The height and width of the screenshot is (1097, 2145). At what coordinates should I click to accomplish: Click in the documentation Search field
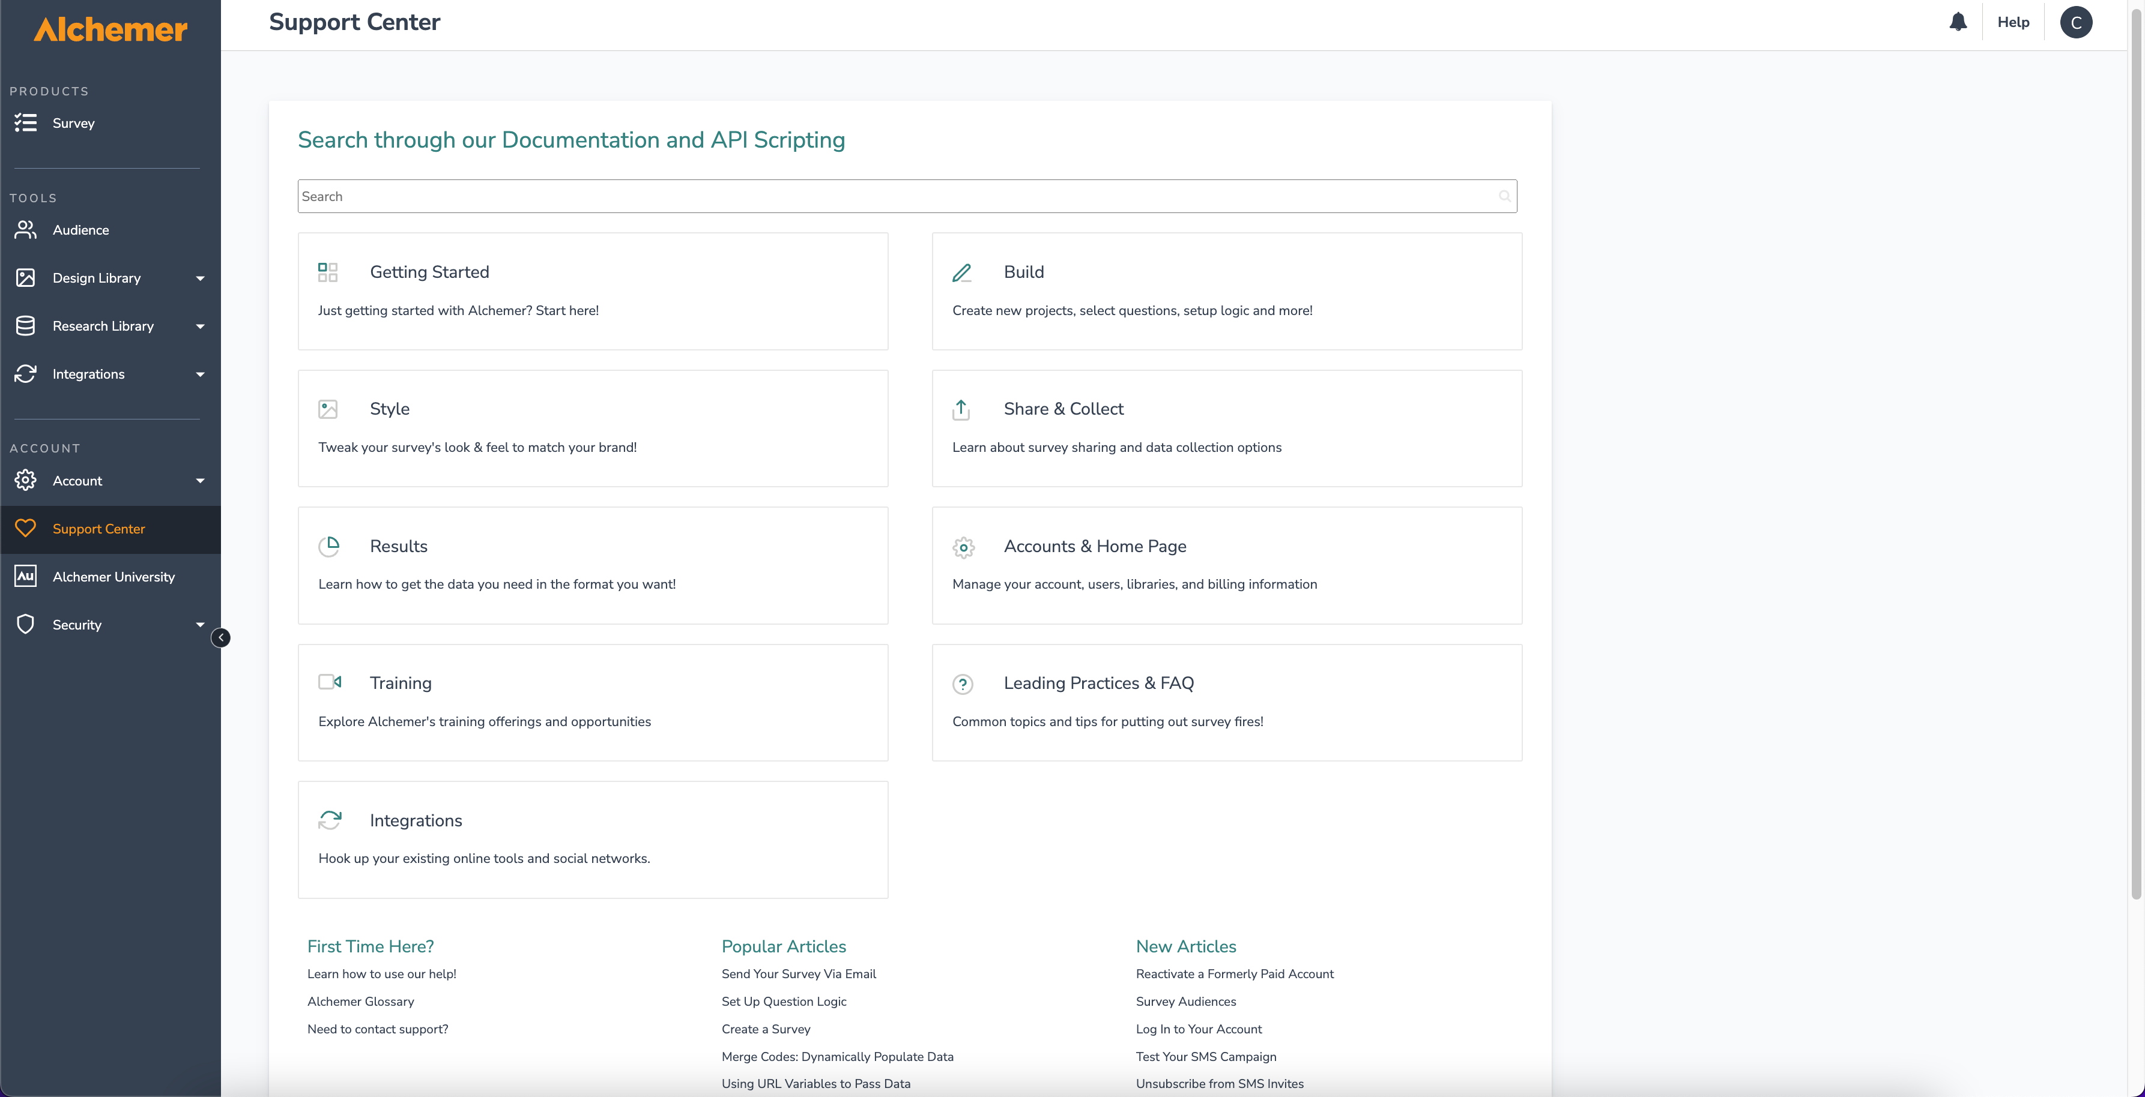[907, 196]
